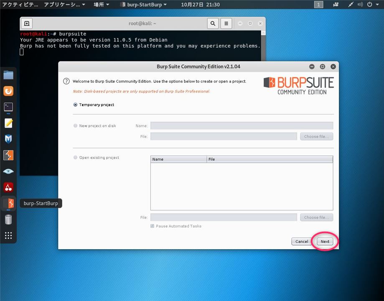The width and height of the screenshot is (384, 301).
Task: Click the Name column header
Action: [178, 159]
